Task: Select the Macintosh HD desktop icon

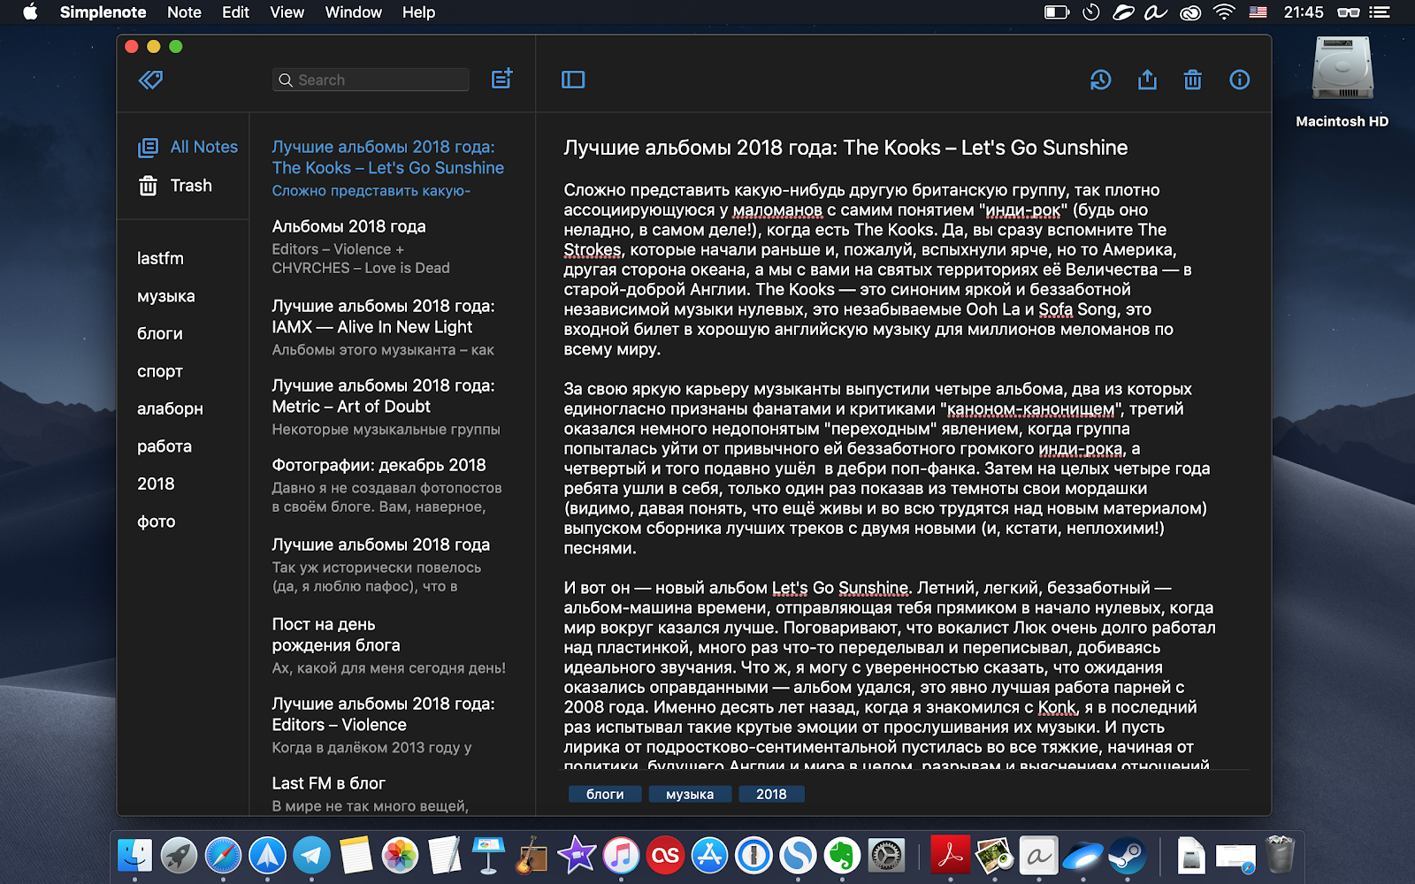Action: point(1342,82)
